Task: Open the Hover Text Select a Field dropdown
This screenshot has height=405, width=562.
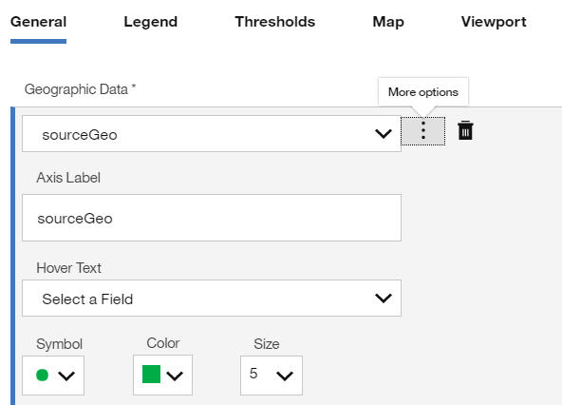Action: click(x=212, y=298)
